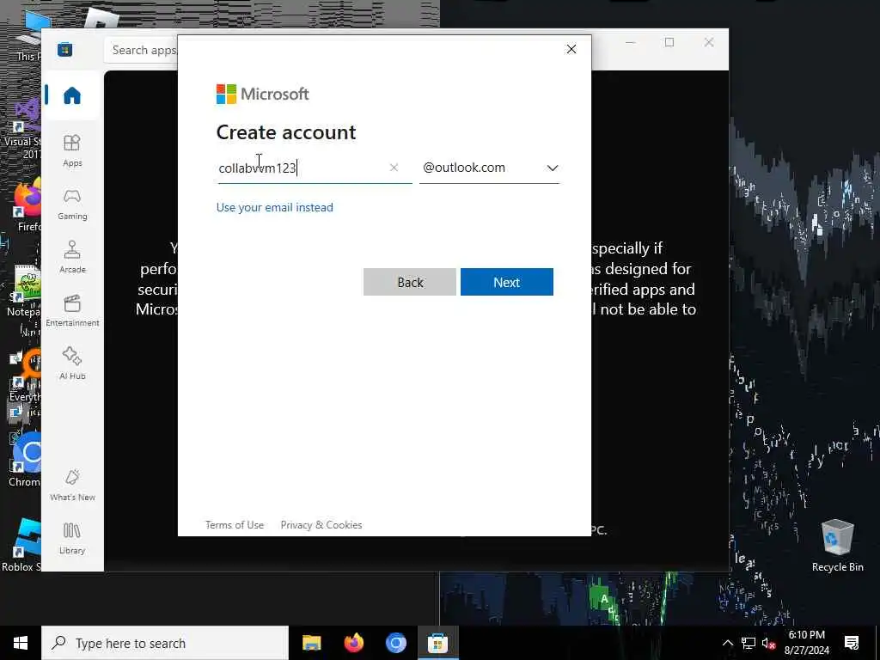The height and width of the screenshot is (660, 880).
Task: Select the Roblox Studio desktop shortcut
Action: 22,546
